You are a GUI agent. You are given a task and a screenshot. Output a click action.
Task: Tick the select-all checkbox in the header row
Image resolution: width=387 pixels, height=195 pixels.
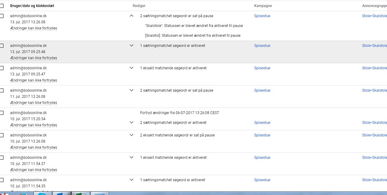(x=2, y=6)
